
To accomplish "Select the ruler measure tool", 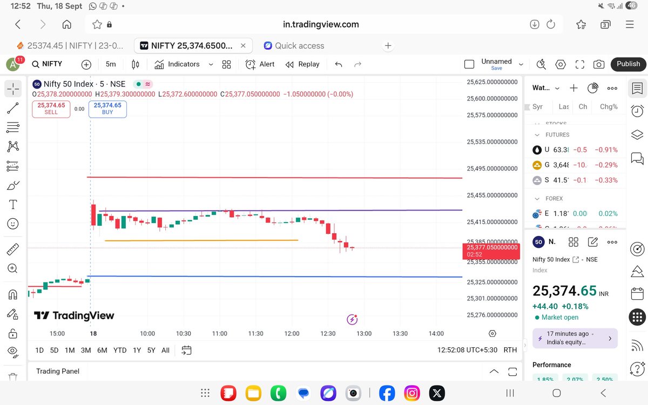I will 13,249.
